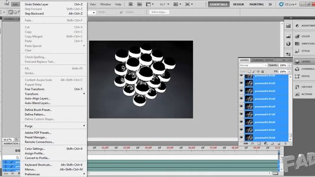Click link layers icon at Layers panel bottom
Image resolution: width=315 pixels, height=177 pixels.
tap(246, 144)
